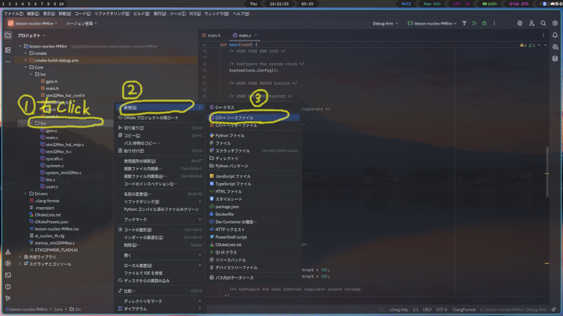Image resolution: width=563 pixels, height=316 pixels.
Task: Open IDE settings gear icon
Action: click(x=555, y=23)
